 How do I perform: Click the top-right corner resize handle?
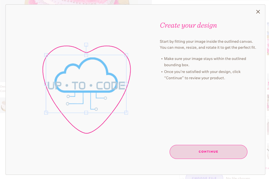(126, 55)
